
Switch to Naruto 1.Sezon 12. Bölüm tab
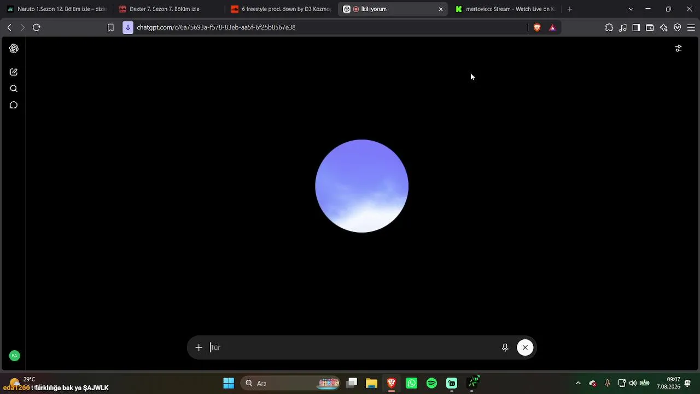56,9
